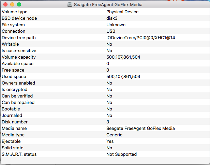210x165 pixels.
Task: Click the Available space label
Action: click(x=17, y=64)
